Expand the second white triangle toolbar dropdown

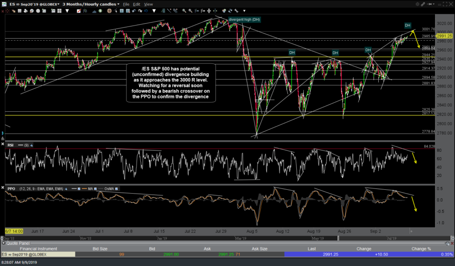tap(154, 11)
